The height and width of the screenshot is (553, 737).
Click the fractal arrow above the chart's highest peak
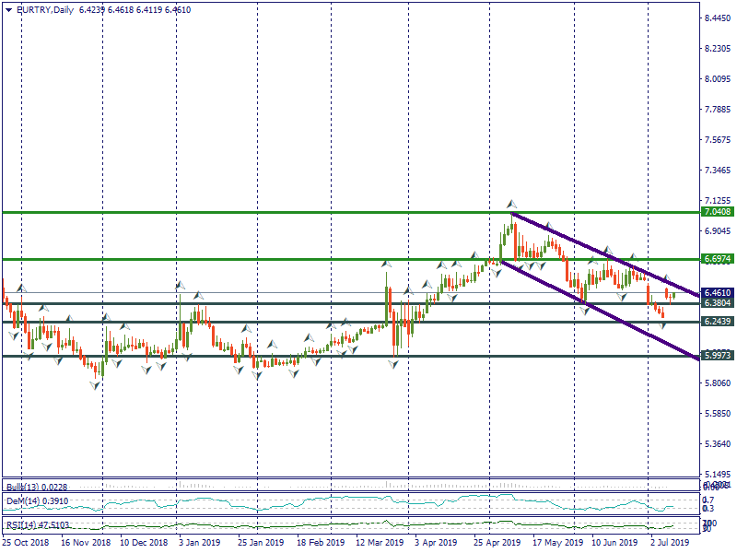click(x=510, y=203)
